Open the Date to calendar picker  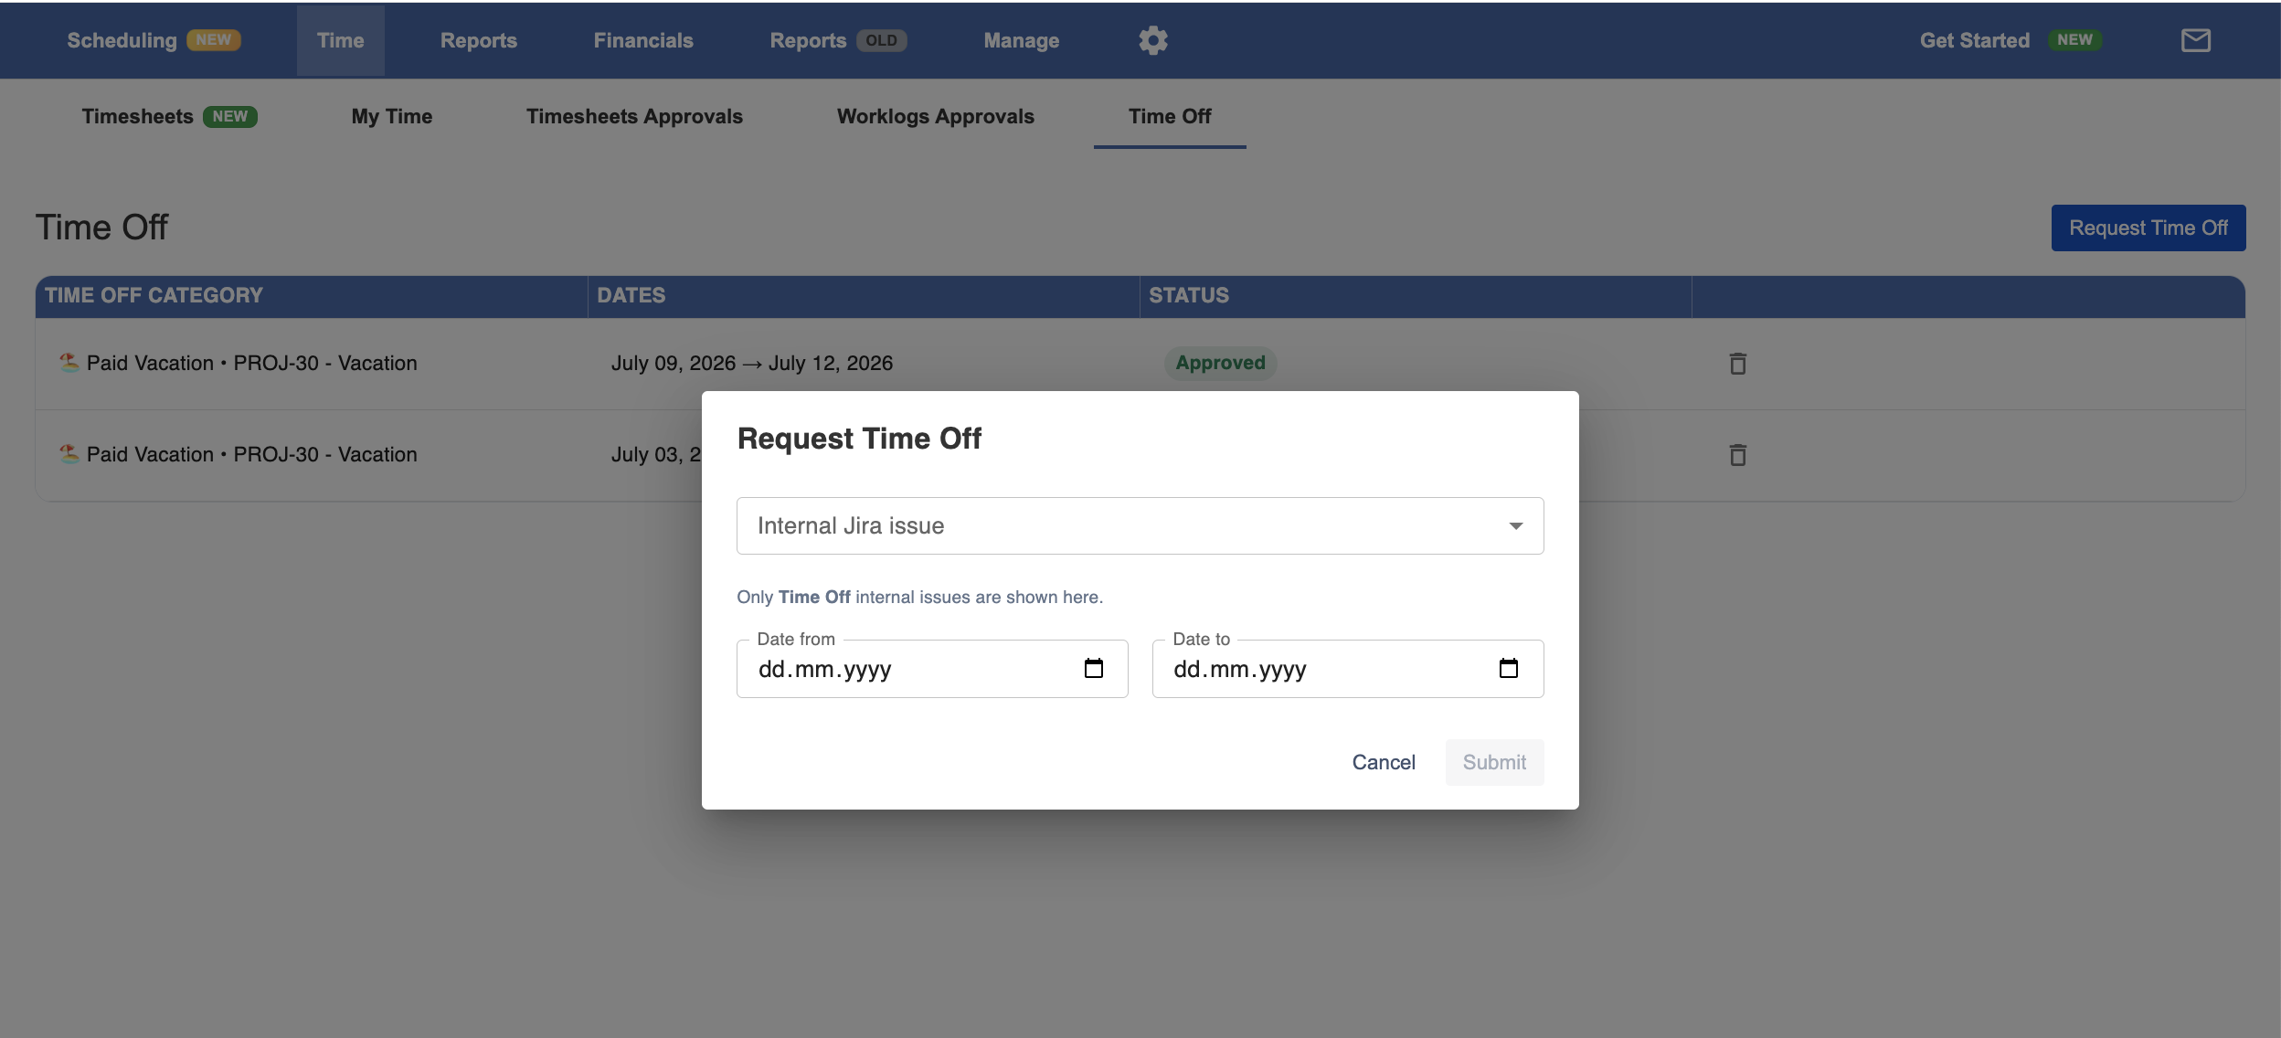click(1509, 669)
